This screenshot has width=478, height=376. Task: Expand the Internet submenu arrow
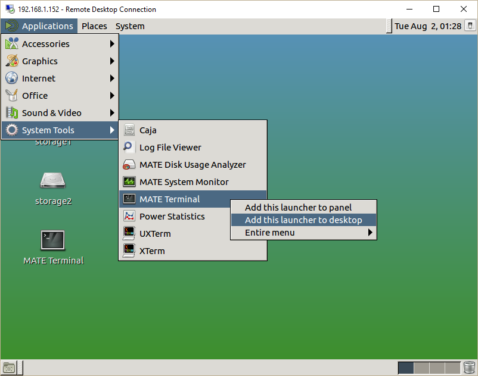[112, 78]
